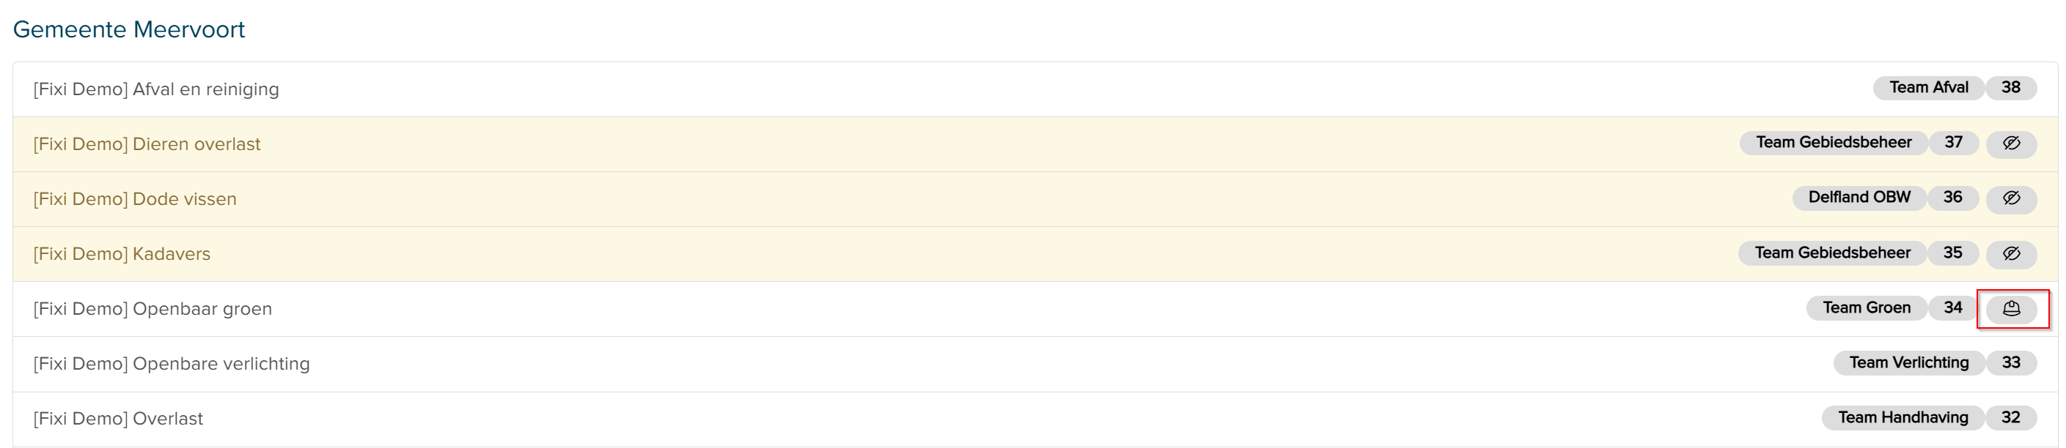Click the count badge 34 for Openbaar groen

tap(1953, 307)
